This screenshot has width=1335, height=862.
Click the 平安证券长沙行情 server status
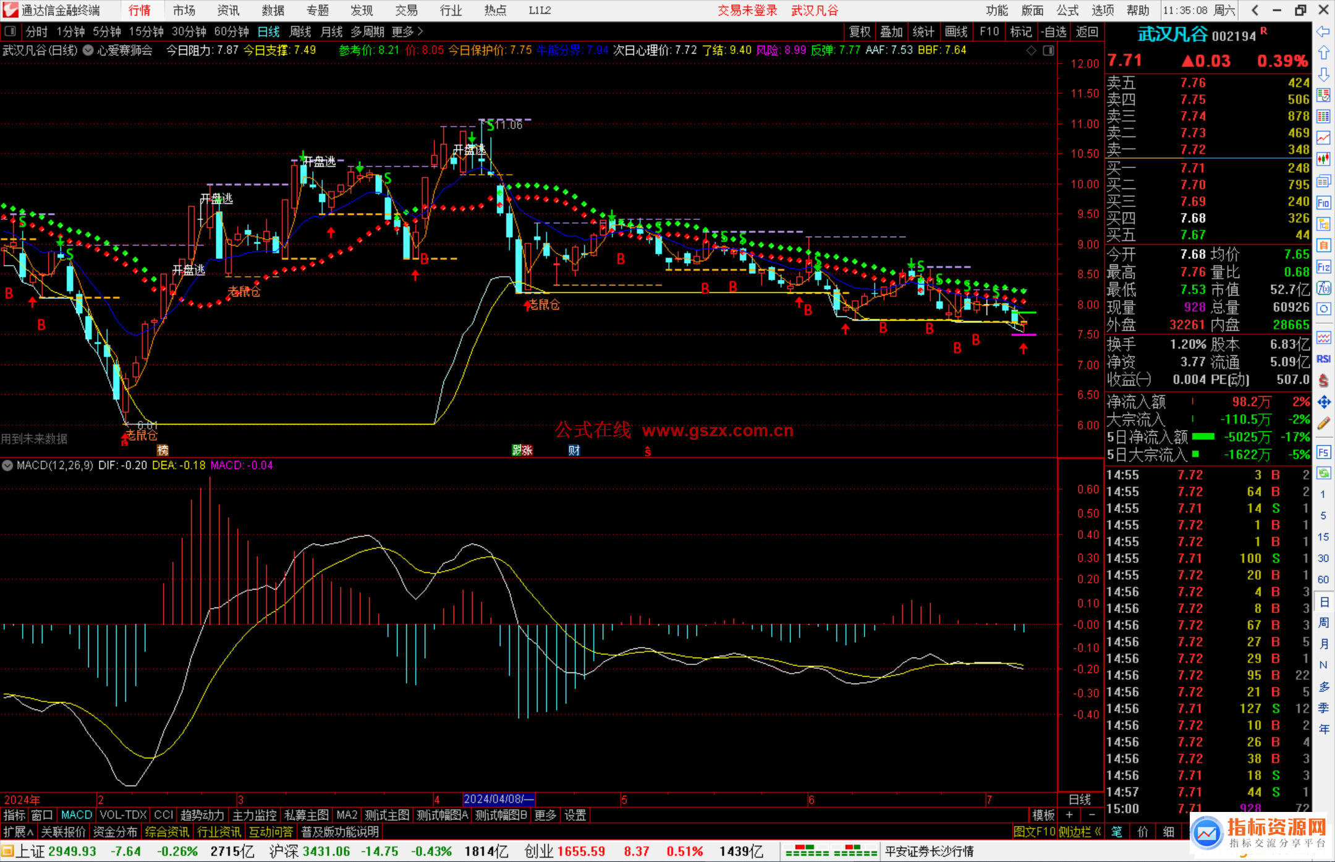pos(930,851)
